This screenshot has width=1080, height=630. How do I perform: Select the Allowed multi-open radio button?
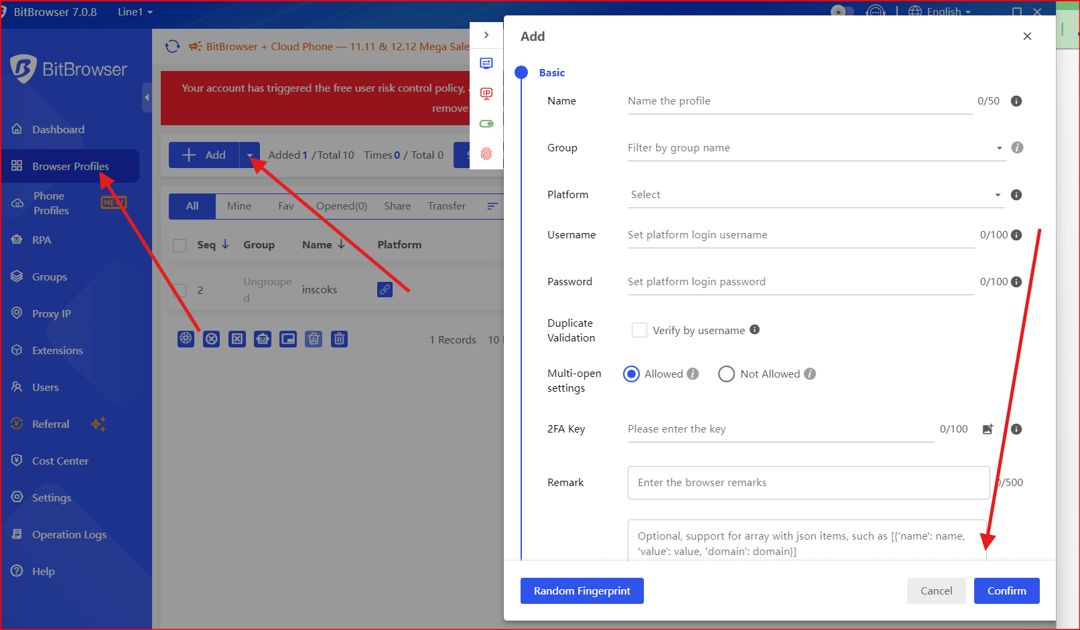coord(631,374)
